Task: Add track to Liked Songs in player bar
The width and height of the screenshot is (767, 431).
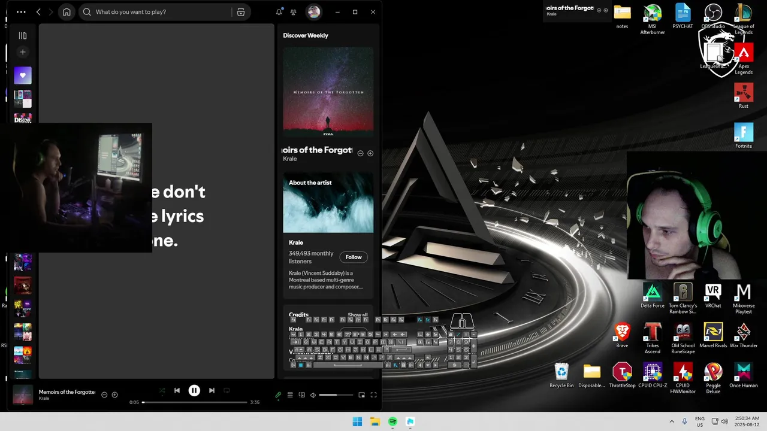Action: pyautogui.click(x=114, y=395)
